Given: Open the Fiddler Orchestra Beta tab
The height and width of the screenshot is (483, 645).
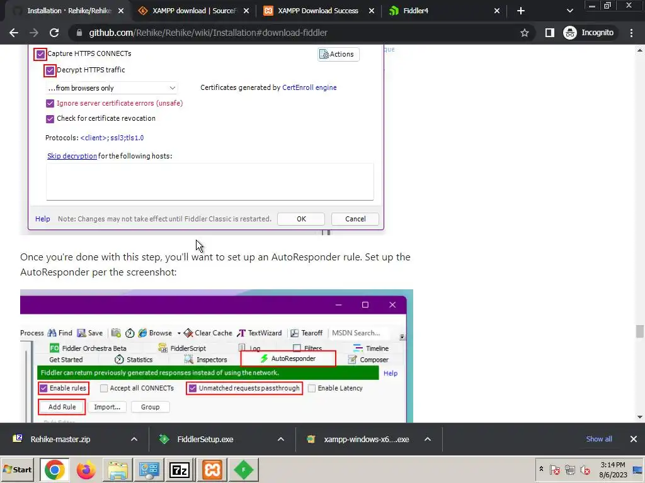Looking at the screenshot, I should 88,348.
